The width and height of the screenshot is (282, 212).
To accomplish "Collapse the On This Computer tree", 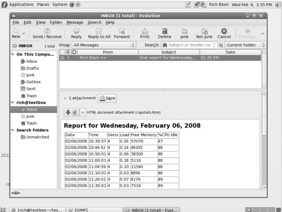I will click(13, 54).
